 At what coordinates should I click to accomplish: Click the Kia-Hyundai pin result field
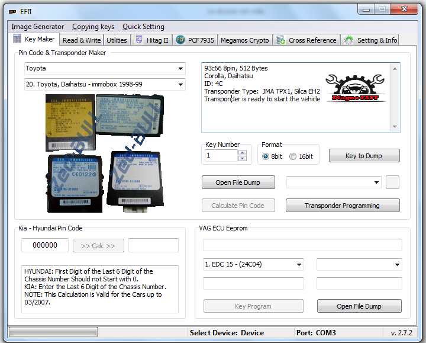pyautogui.click(x=153, y=245)
